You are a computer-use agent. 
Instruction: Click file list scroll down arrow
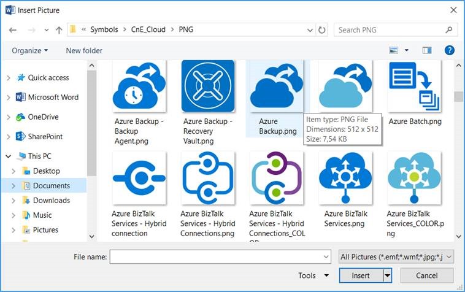click(459, 237)
